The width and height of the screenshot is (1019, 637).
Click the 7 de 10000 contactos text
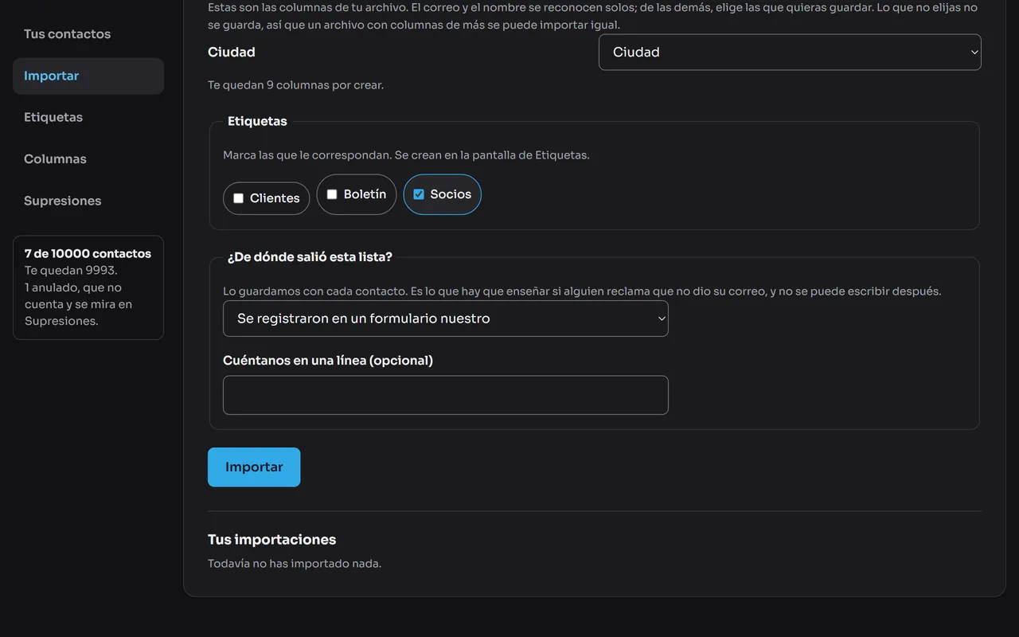click(x=88, y=253)
